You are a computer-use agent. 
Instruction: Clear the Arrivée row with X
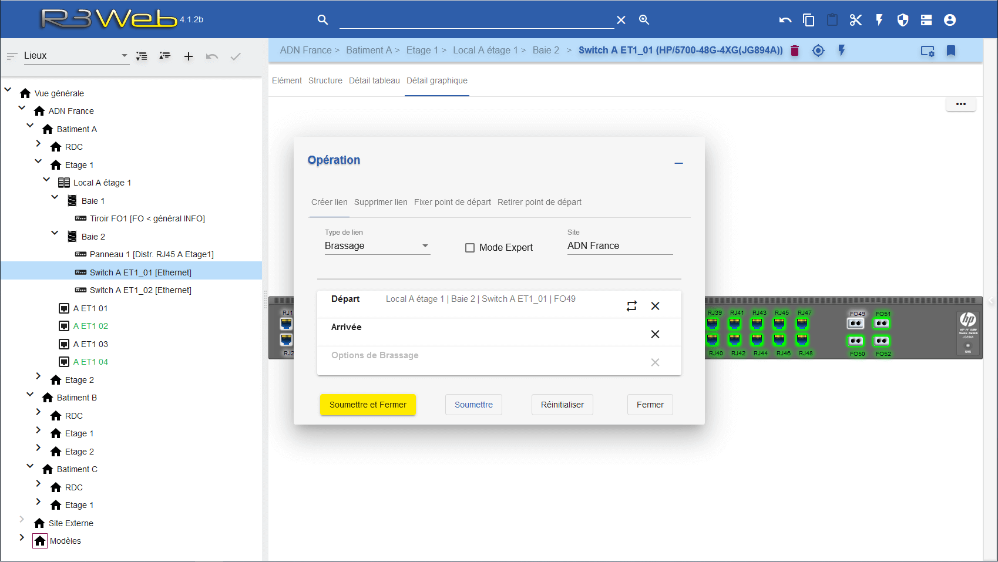[655, 334]
